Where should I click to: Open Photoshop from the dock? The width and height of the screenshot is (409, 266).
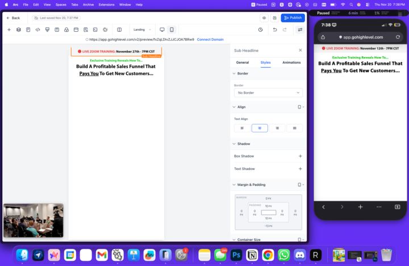[x=236, y=255]
